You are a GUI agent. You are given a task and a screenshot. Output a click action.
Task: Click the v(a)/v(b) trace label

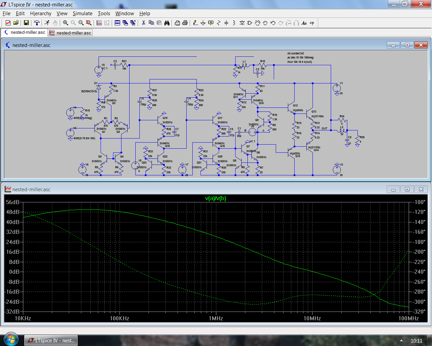216,198
